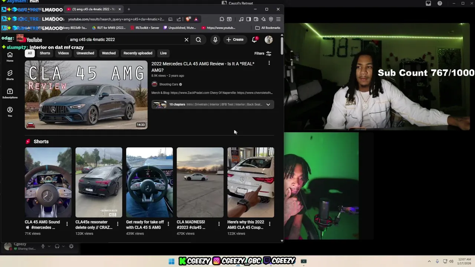This screenshot has height=267, width=475.
Task: Open the All Bookmarks folder
Action: [268, 28]
